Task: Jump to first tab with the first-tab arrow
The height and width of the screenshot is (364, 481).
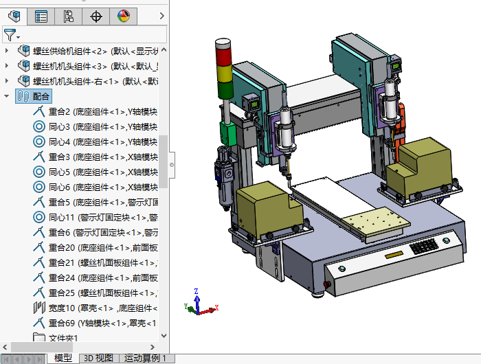Action: 6,359
